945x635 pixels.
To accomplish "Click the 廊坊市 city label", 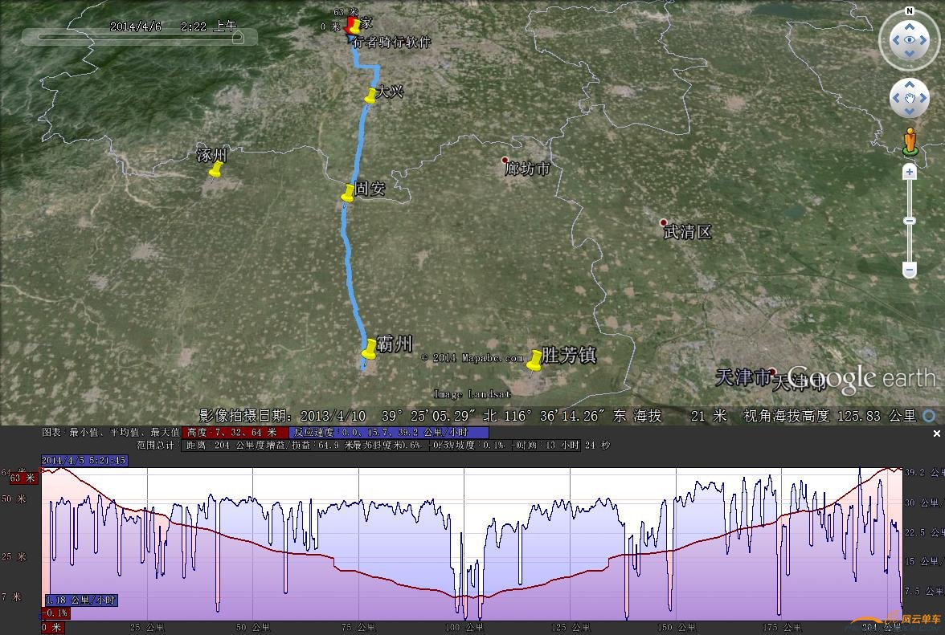I will click(527, 169).
